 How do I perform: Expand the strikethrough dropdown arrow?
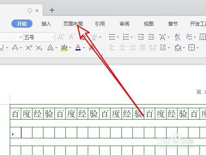21,48
